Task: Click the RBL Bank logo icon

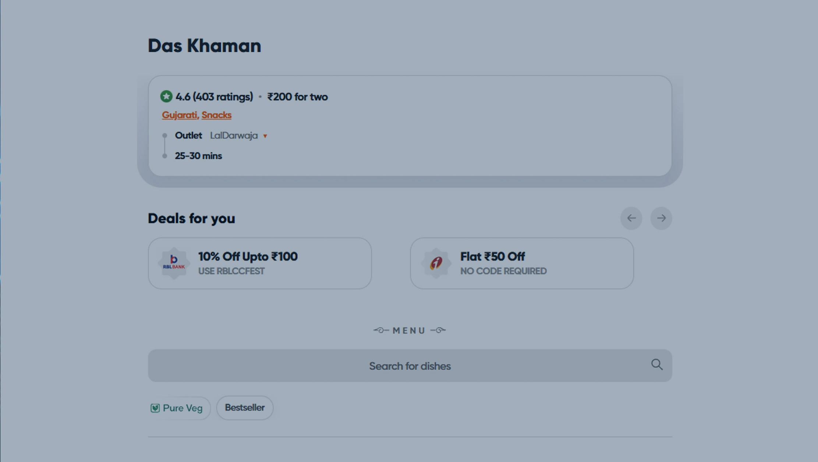Action: [174, 263]
